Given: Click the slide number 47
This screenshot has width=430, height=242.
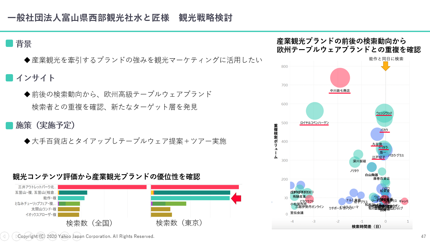Looking at the screenshot, I should click(423, 236).
